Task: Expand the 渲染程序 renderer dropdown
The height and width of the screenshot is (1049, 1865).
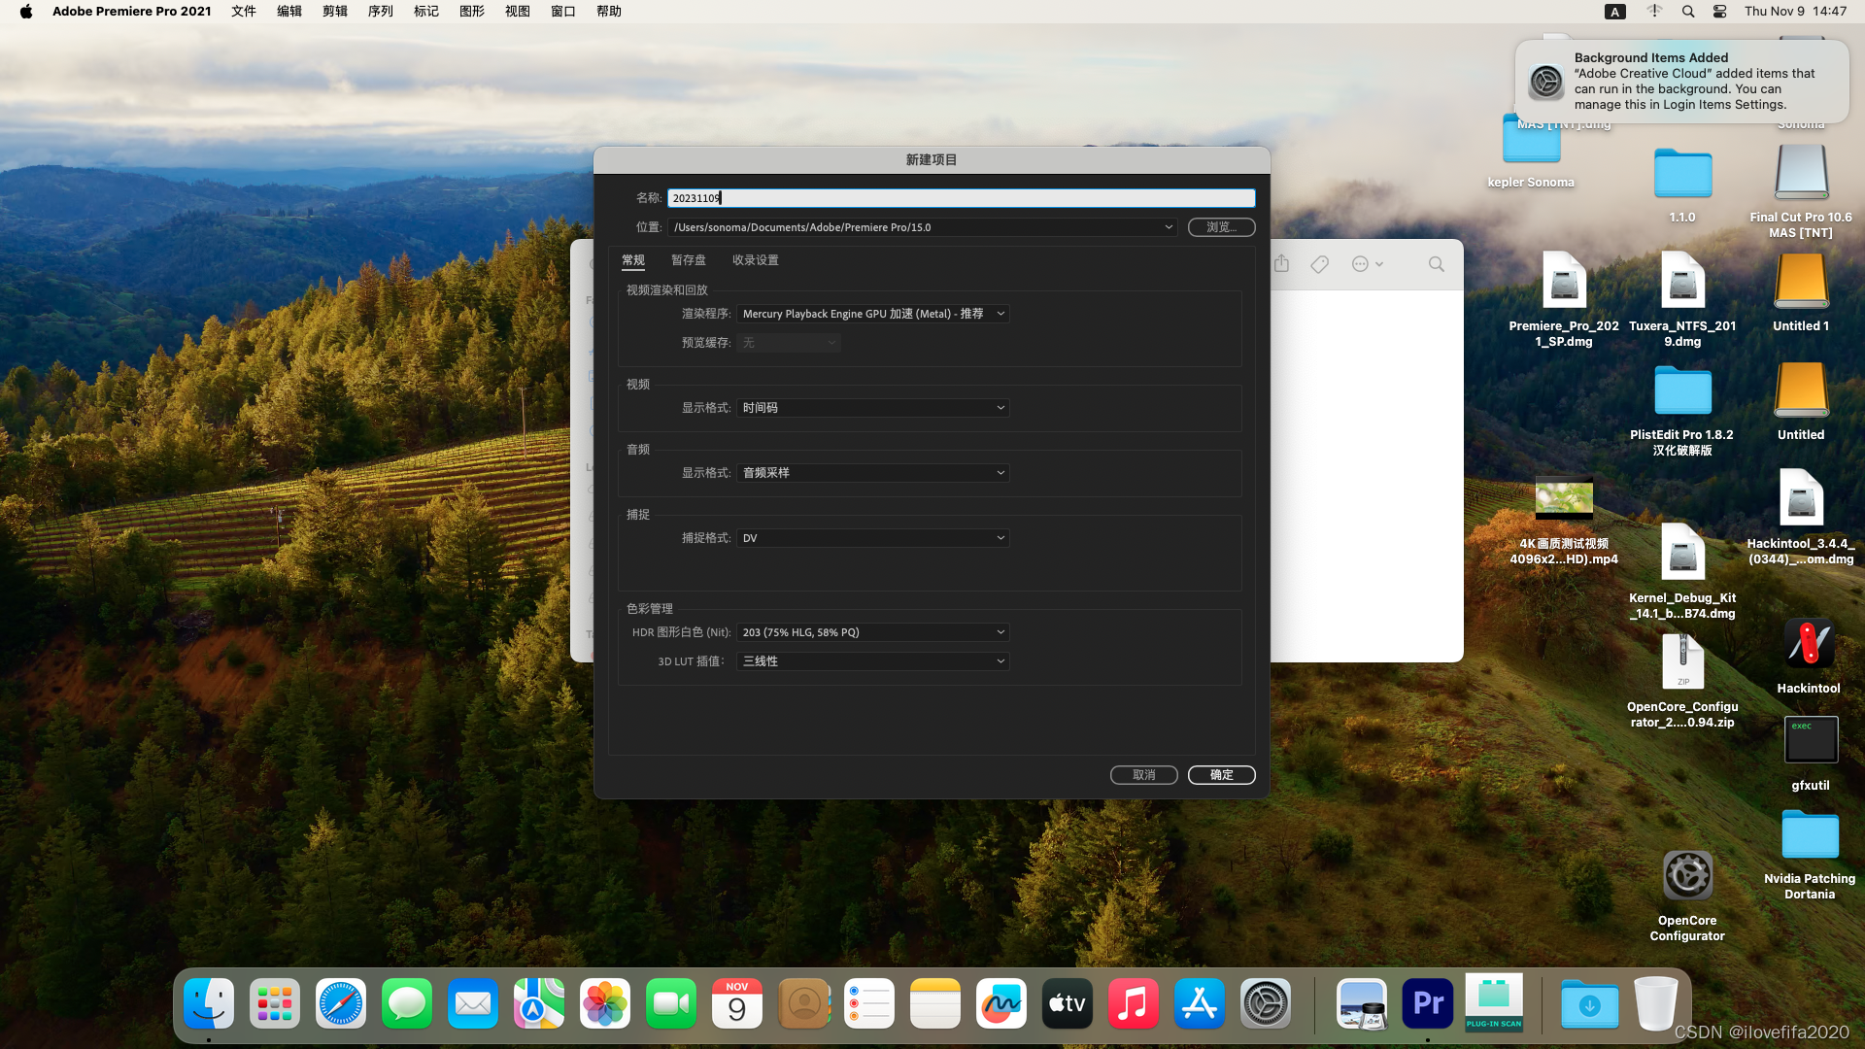Action: click(872, 314)
